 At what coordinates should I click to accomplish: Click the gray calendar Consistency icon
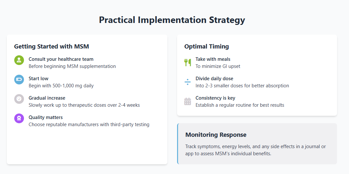[188, 101]
